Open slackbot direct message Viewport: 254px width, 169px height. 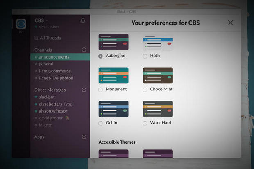[x=60, y=97]
